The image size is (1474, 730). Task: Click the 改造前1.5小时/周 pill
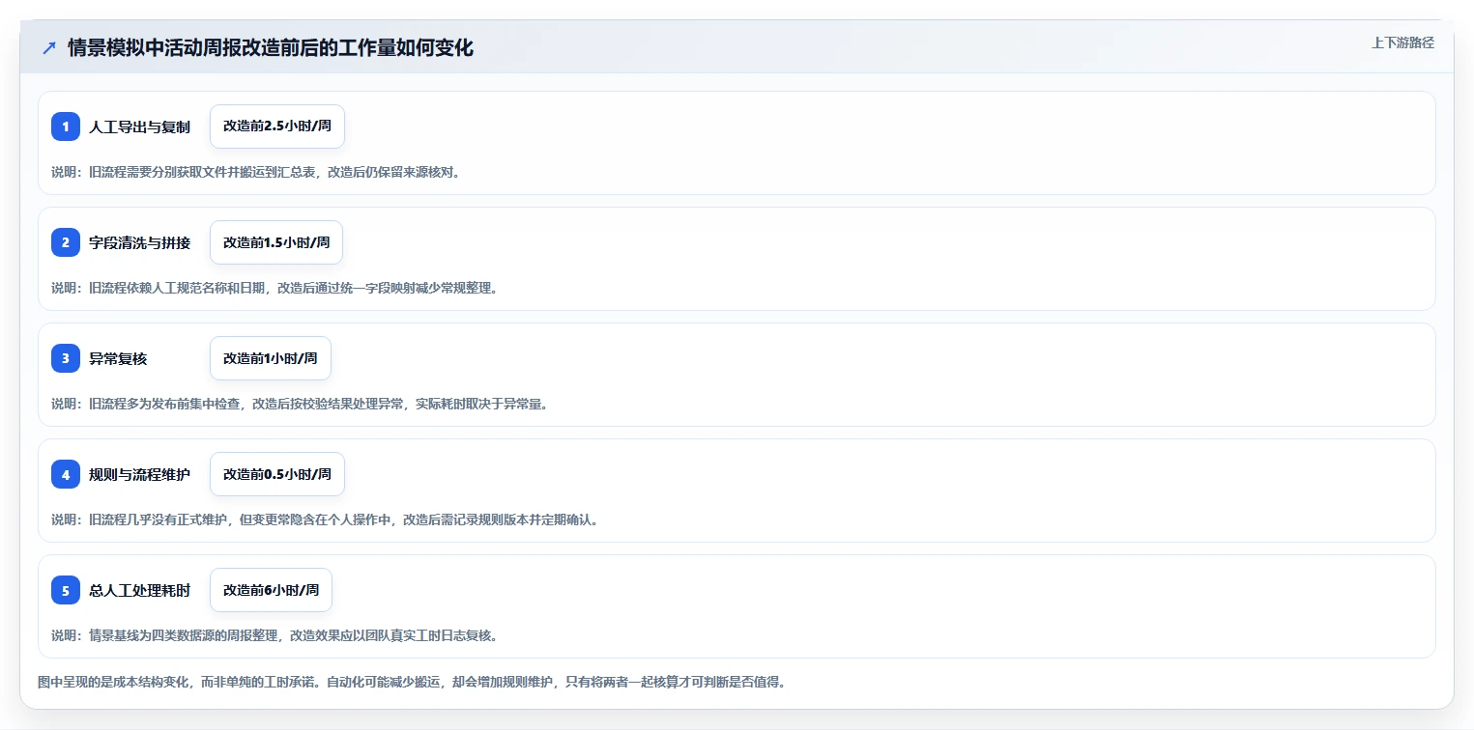point(276,242)
